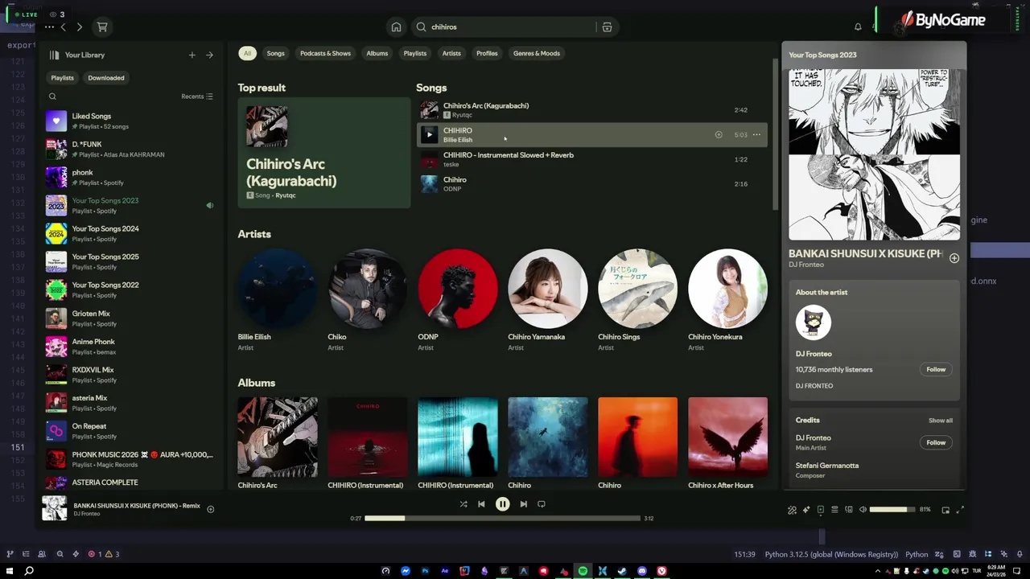Adjust the volume slider

(x=892, y=509)
